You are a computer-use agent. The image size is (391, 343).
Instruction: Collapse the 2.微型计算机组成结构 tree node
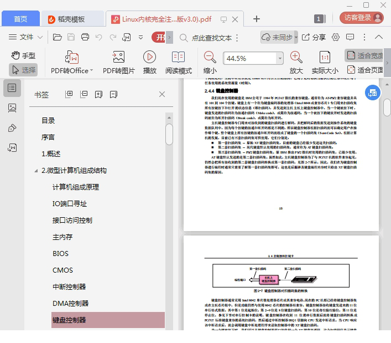36,171
